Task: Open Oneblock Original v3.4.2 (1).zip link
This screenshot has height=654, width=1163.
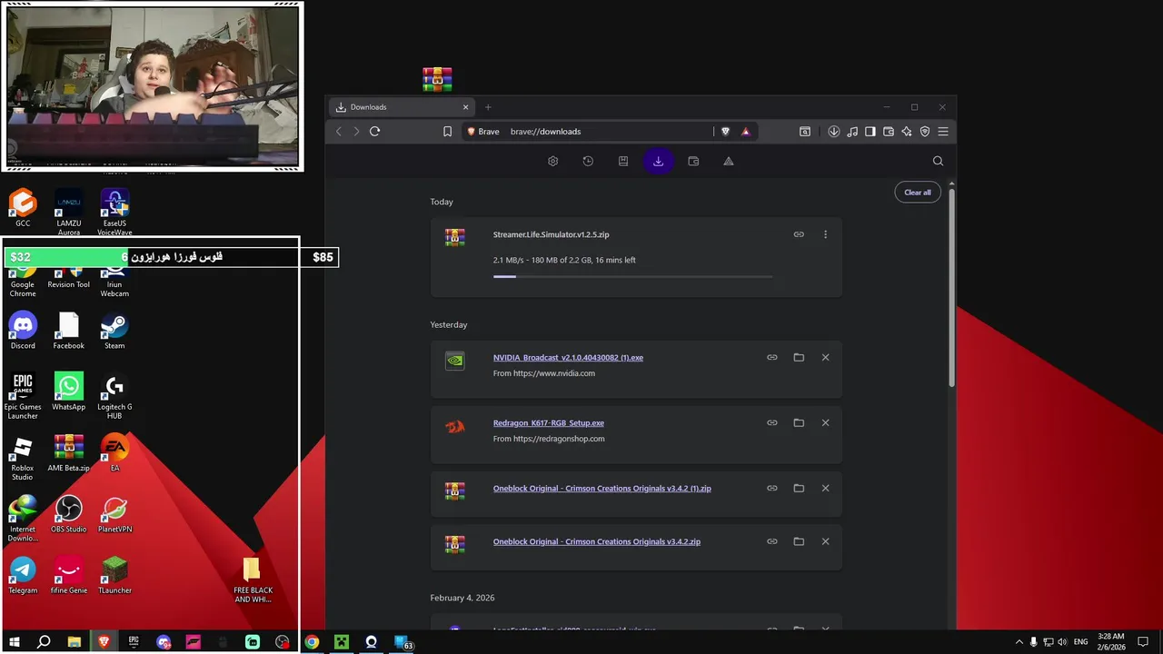Action: (x=602, y=489)
